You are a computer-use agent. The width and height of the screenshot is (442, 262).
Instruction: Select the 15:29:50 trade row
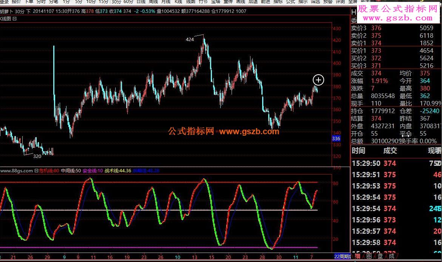396,164
